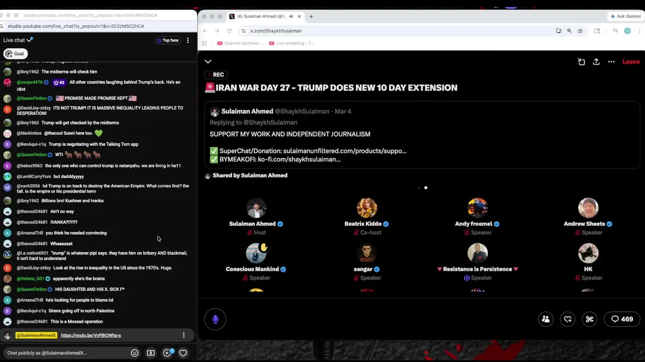Screen dimensions: 645x362
Task: Open the pinned message three-dot menu
Action: tap(183, 335)
